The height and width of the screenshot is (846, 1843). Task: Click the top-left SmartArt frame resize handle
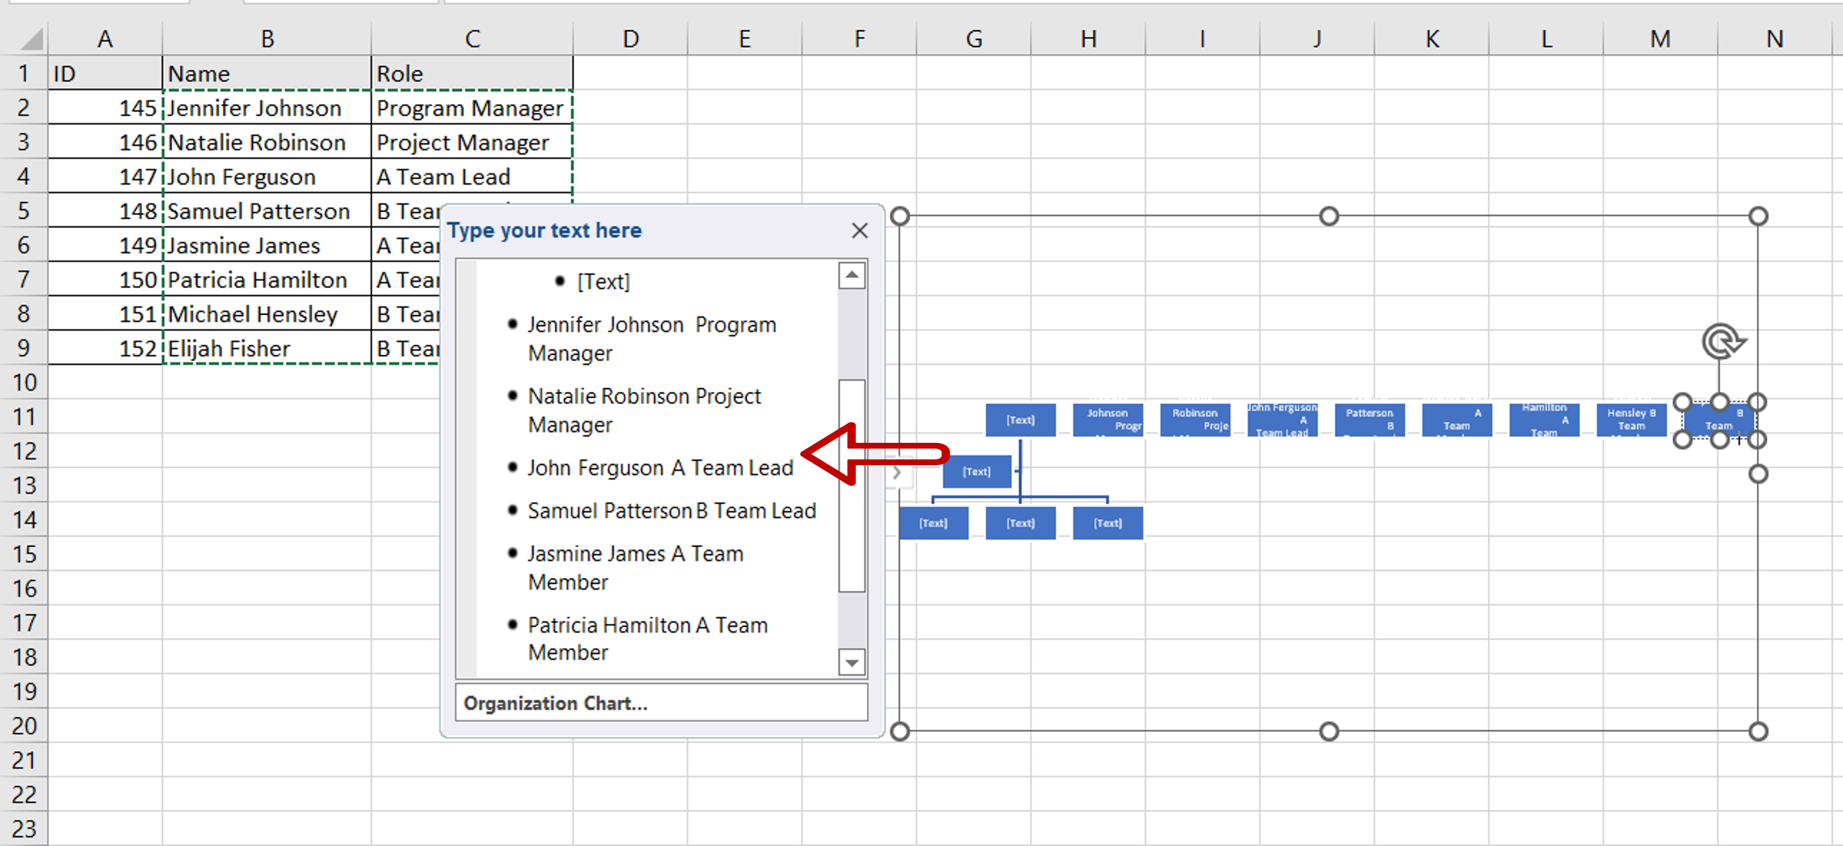[x=900, y=216]
